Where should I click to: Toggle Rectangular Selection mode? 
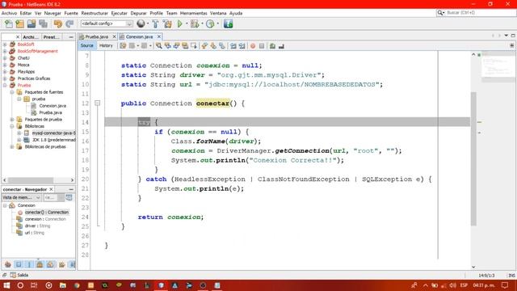point(194,46)
